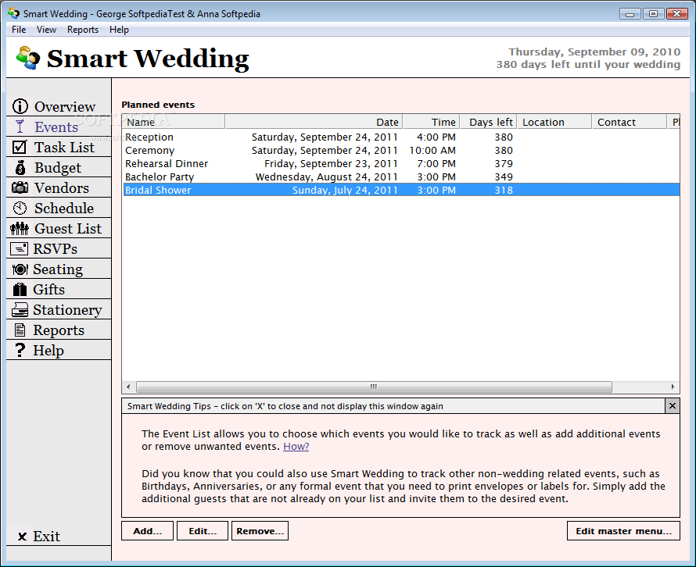Click the RSVPs label in sidebar
Image resolution: width=696 pixels, height=567 pixels.
point(55,249)
